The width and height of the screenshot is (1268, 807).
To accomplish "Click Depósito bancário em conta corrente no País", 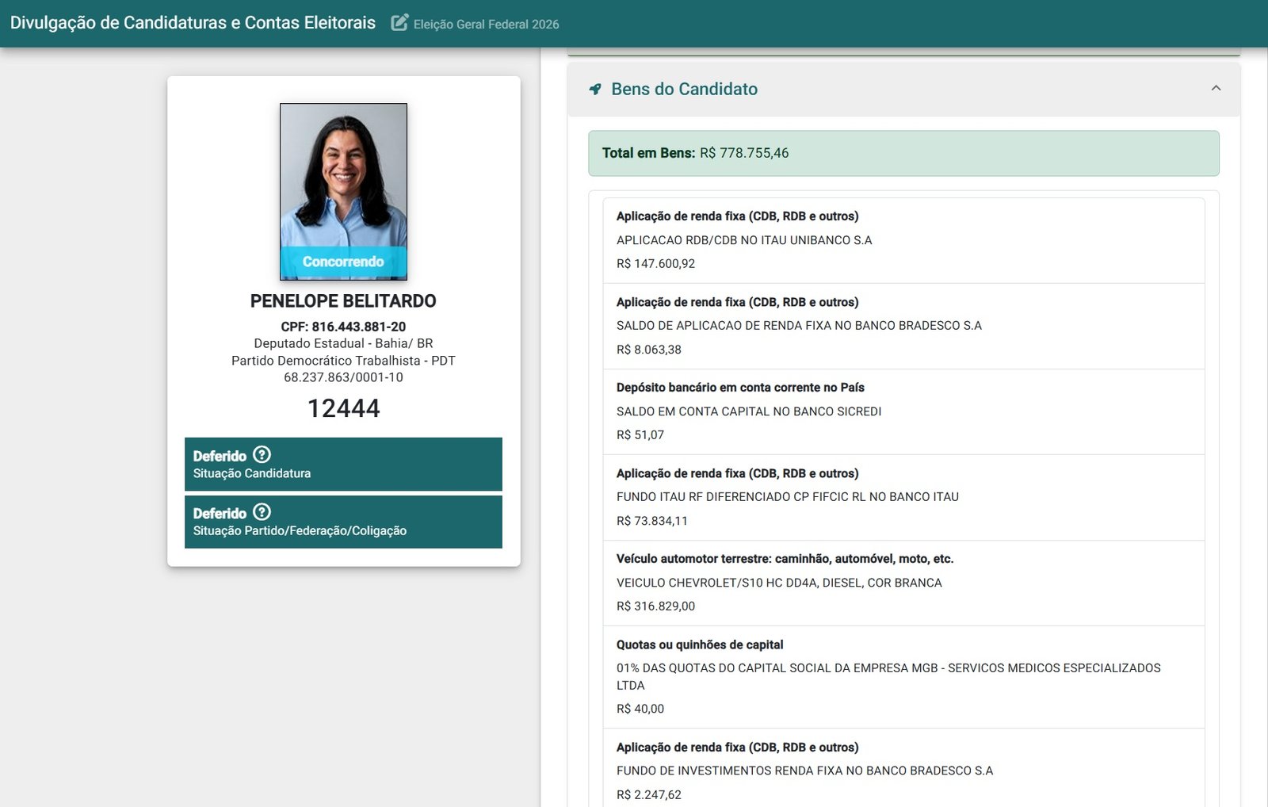I will [740, 388].
